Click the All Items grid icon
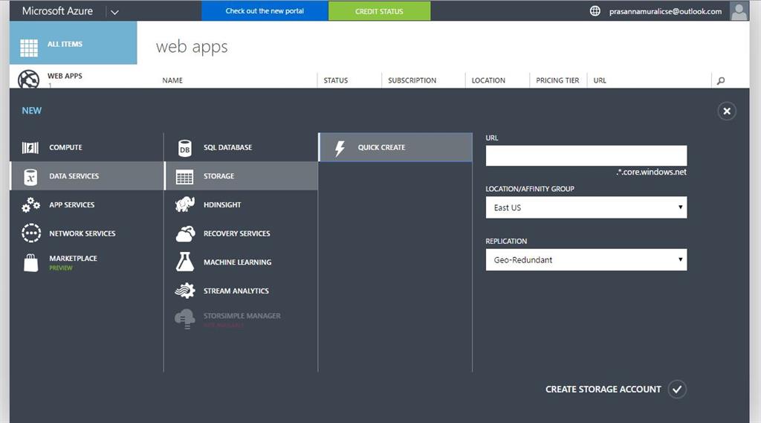 [29, 48]
